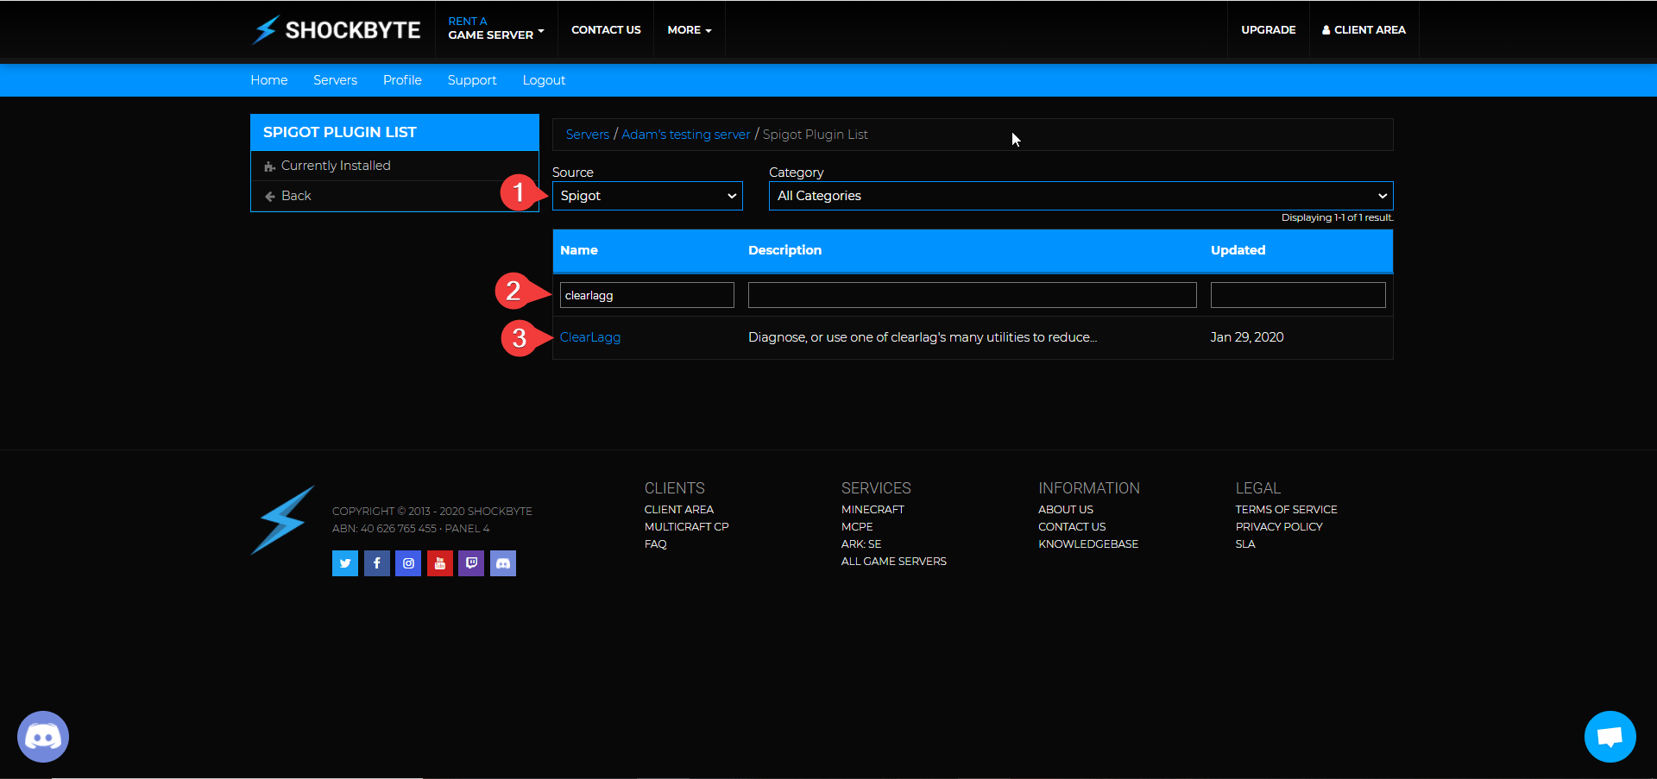Image resolution: width=1657 pixels, height=779 pixels.
Task: Open Terms of Service link
Action: pyautogui.click(x=1287, y=510)
